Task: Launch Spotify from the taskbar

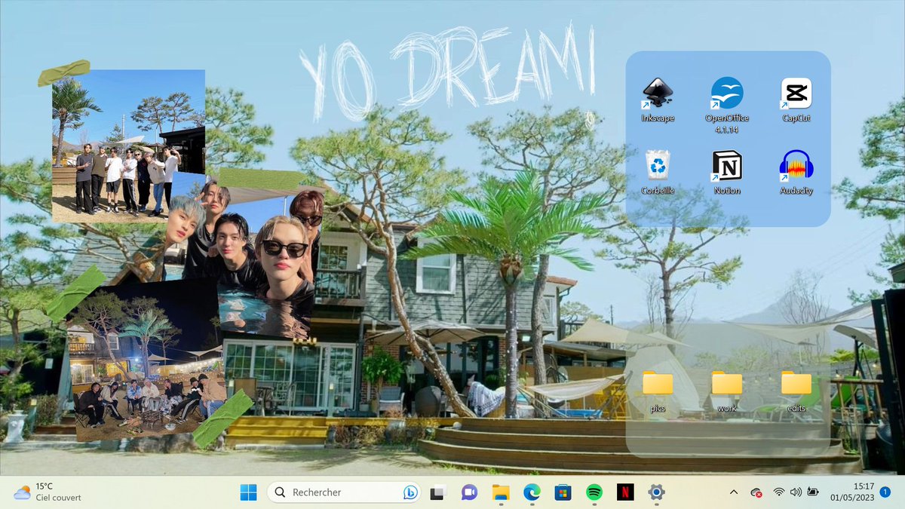Action: [594, 492]
